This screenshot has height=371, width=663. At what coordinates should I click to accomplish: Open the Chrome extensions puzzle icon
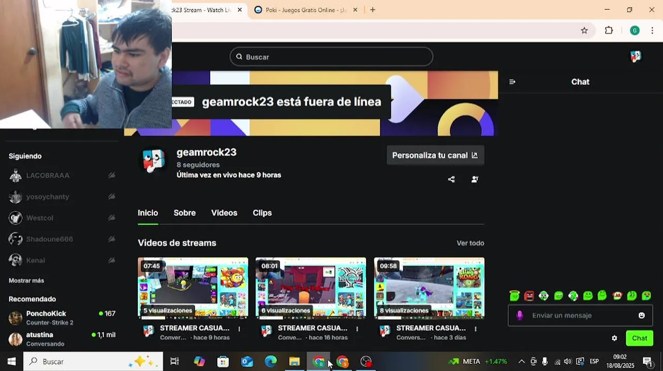pos(609,30)
